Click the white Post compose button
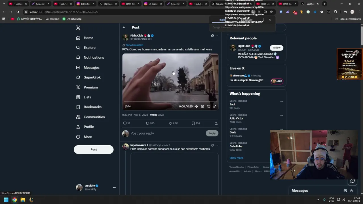This screenshot has width=363, height=204. point(94,150)
